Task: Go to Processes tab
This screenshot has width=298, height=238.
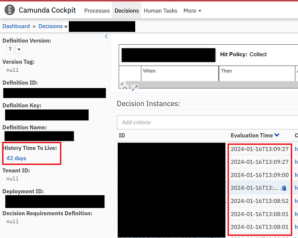Action: pyautogui.click(x=97, y=10)
